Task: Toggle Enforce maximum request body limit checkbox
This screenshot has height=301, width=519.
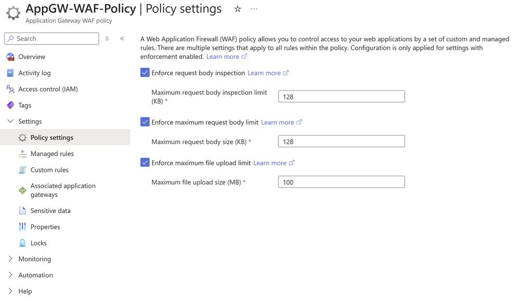Action: [x=145, y=122]
